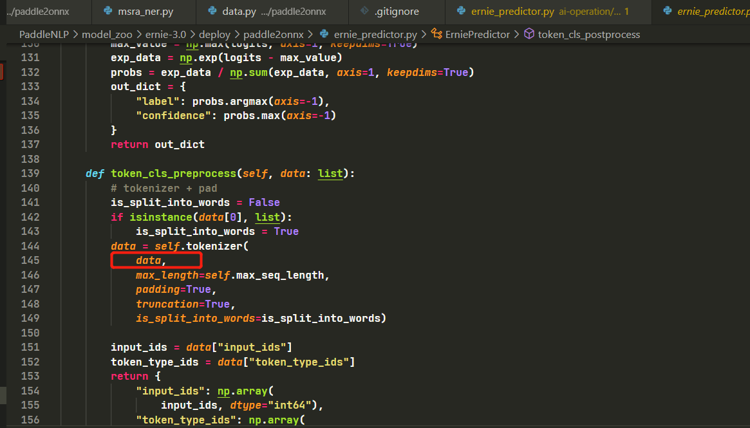Click the 'truncation=True,' argument

click(185, 304)
